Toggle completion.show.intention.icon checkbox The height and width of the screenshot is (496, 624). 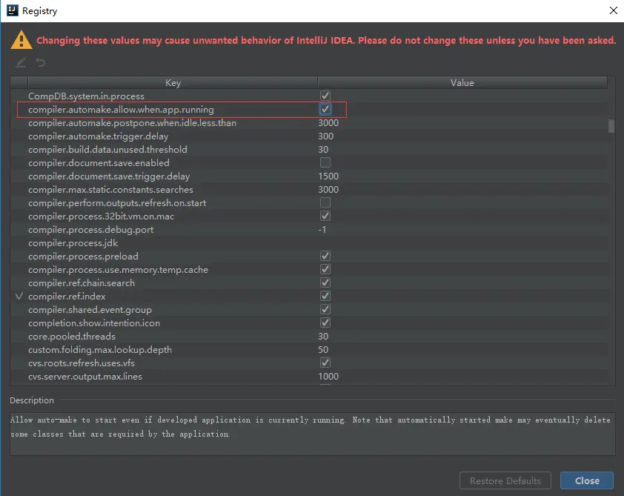click(x=325, y=323)
